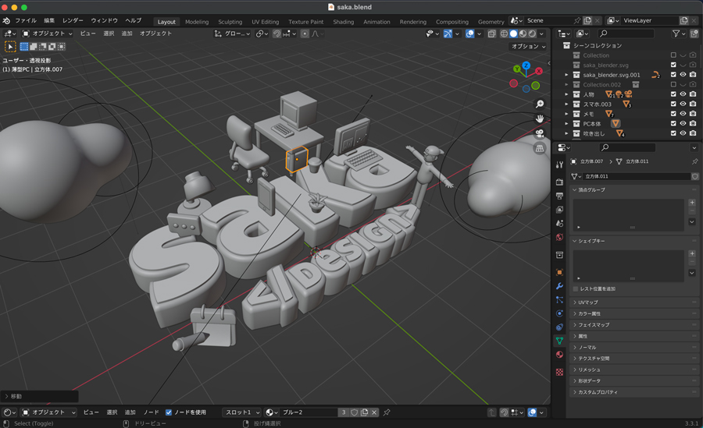
Task: Open the Render properties tab icon
Action: tap(559, 182)
